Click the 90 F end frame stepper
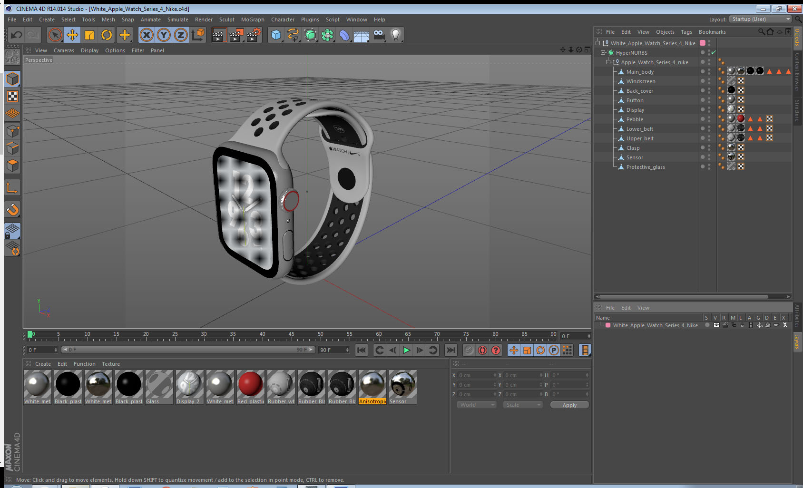 (347, 350)
